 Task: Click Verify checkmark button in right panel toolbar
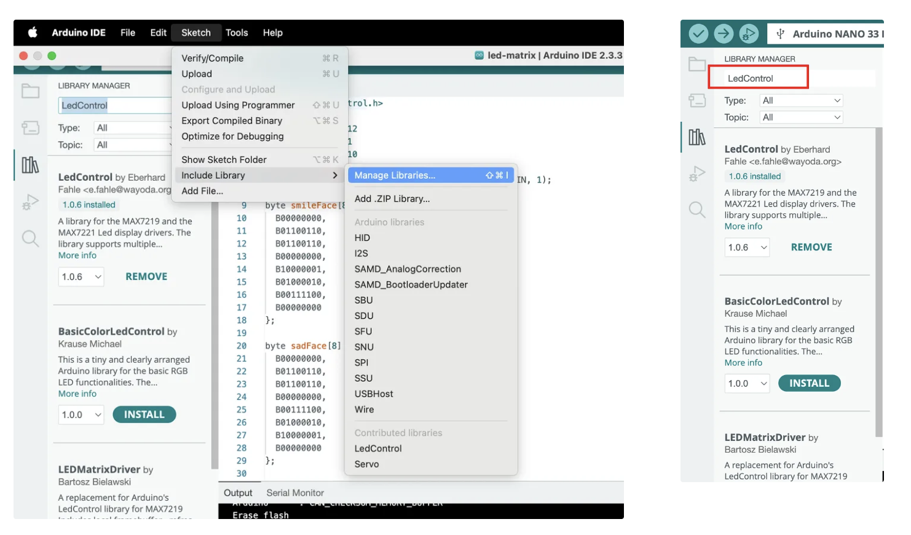[698, 34]
